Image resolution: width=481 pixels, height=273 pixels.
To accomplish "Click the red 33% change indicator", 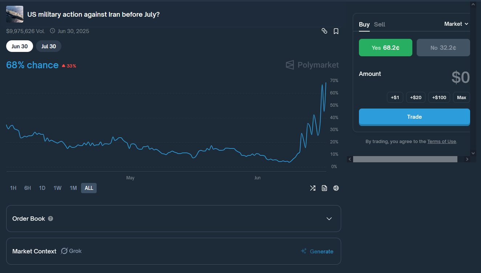I will click(x=69, y=66).
